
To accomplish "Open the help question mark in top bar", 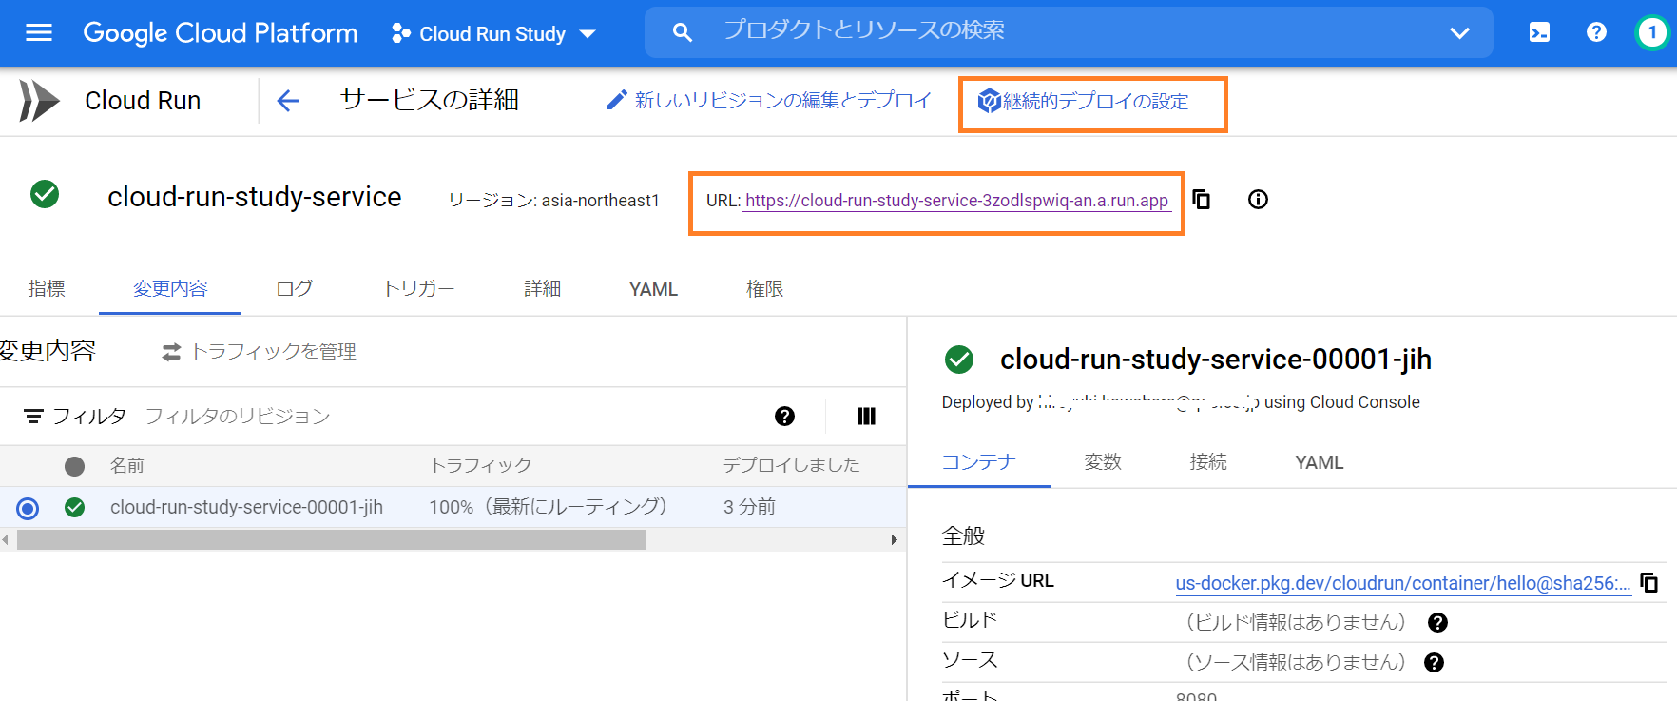I will click(1596, 32).
